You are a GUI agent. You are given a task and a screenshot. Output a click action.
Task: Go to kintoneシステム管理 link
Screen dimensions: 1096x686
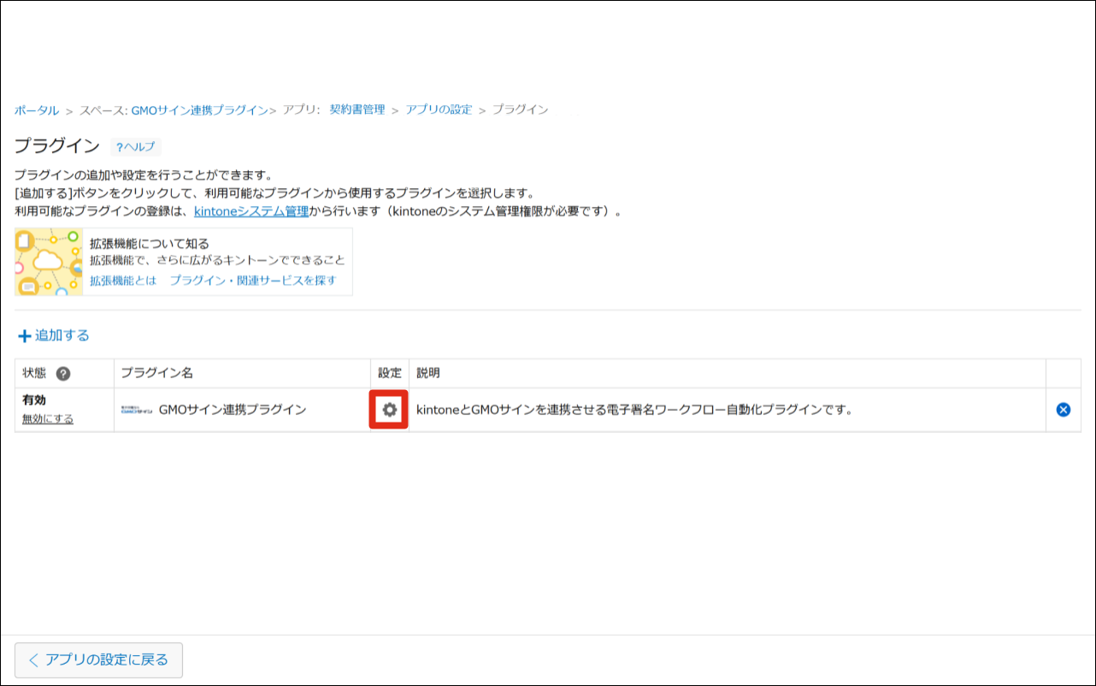click(x=251, y=211)
